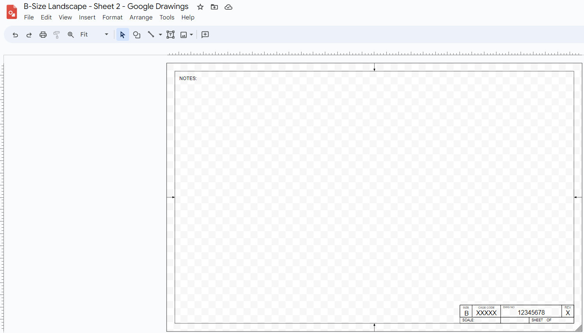Redo the last action
The width and height of the screenshot is (584, 333).
coord(29,35)
